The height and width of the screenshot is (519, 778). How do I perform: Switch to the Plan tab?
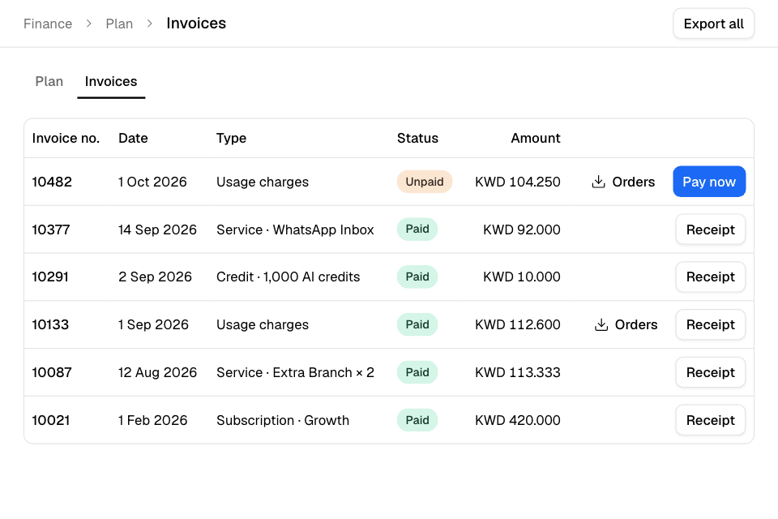point(49,81)
